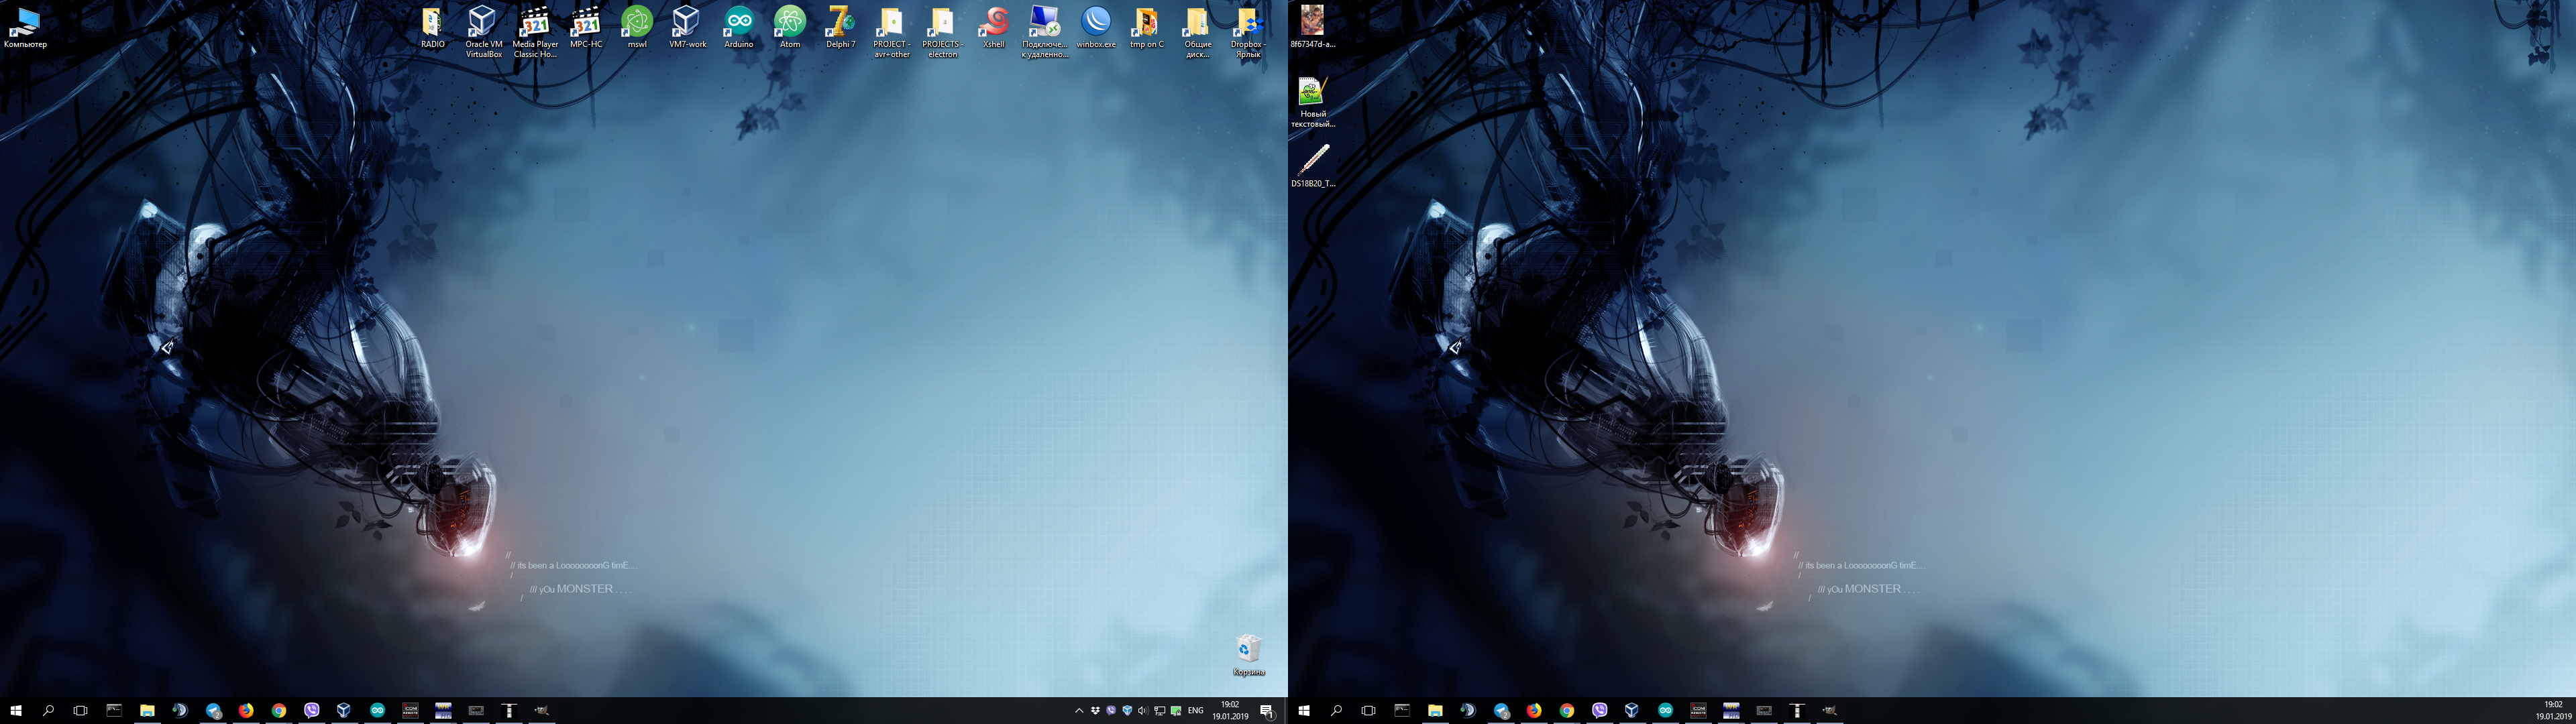Open ICOM Remote on left taskbar
Image resolution: width=2576 pixels, height=724 pixels.
coord(410,710)
